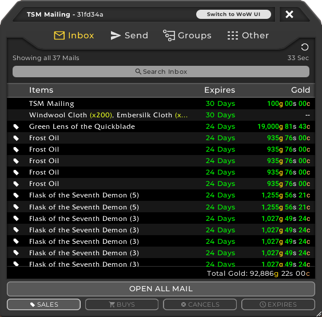Click the clock icon on EXPIRES button
Image resolution: width=322 pixels, height=317 pixels.
coord(263,304)
